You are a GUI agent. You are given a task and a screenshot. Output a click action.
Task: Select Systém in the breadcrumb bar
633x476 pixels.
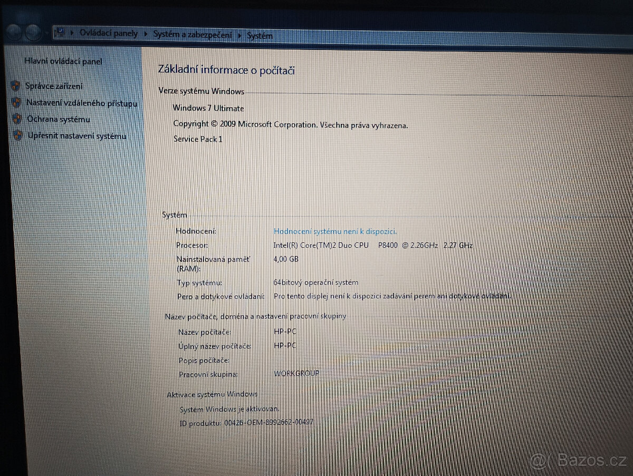[x=260, y=36]
